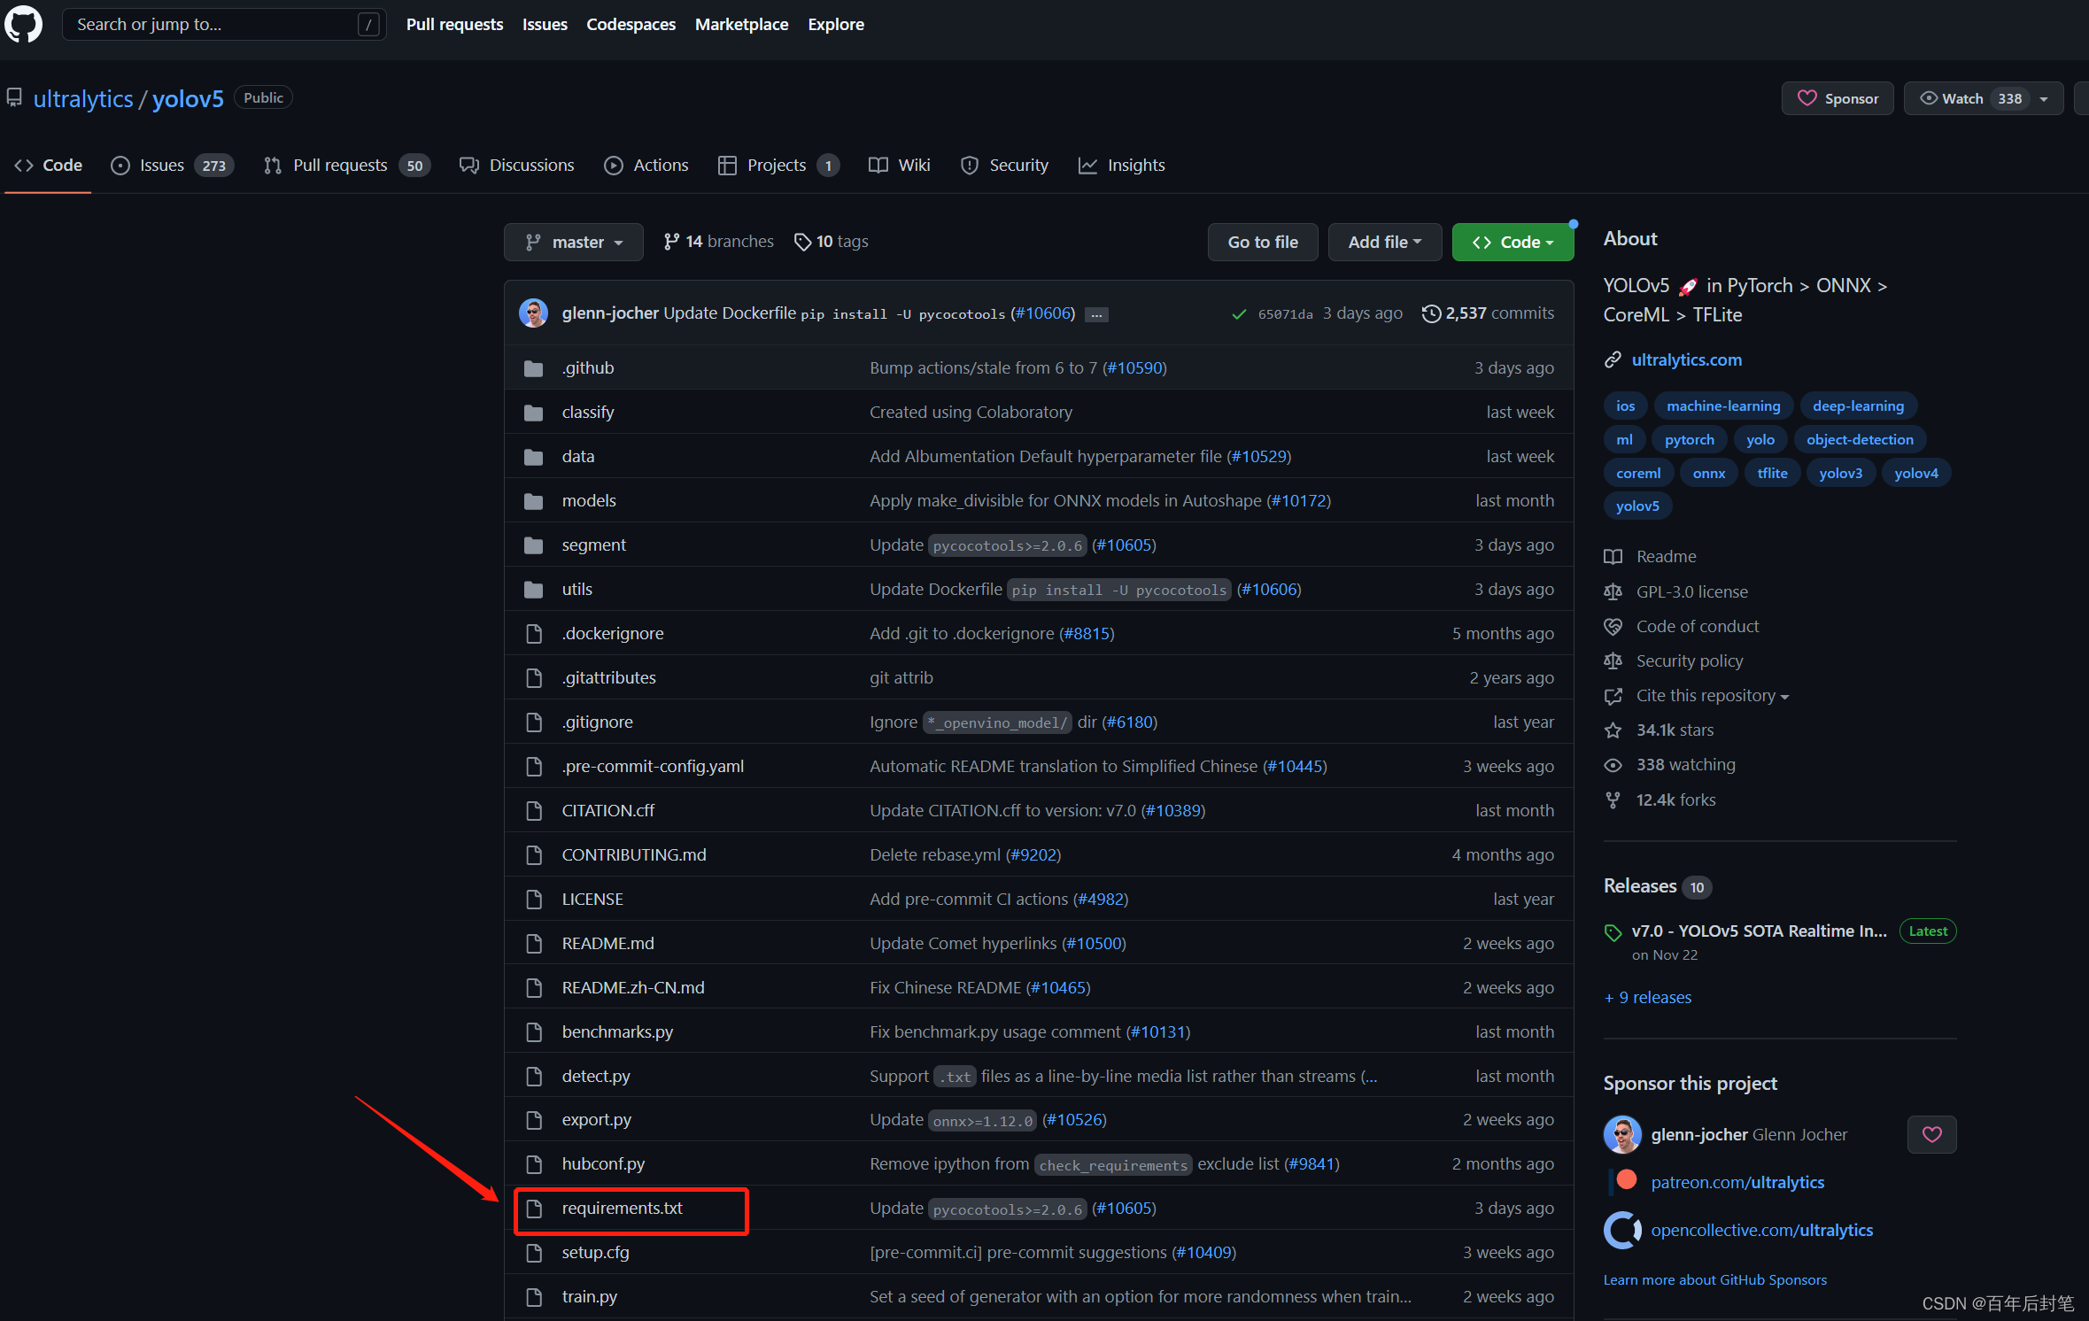The width and height of the screenshot is (2089, 1321).
Task: Open patreon.com/ultralytics link
Action: [1737, 1182]
